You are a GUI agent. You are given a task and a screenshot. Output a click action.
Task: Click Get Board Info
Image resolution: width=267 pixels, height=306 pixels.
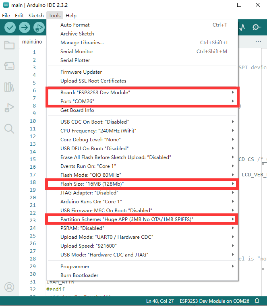tap(142, 110)
